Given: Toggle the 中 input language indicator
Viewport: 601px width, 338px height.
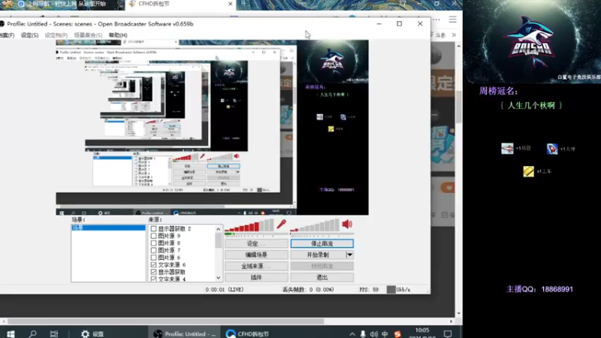Looking at the screenshot, I should [x=385, y=334].
